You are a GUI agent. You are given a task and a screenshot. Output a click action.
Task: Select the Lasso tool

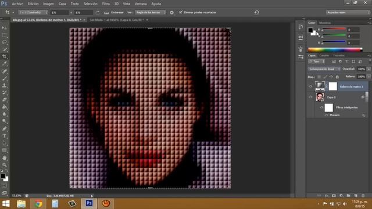pyautogui.click(x=4, y=42)
